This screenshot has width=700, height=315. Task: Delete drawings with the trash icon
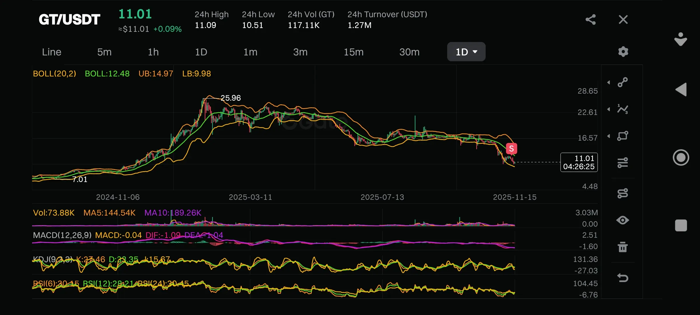(x=623, y=247)
